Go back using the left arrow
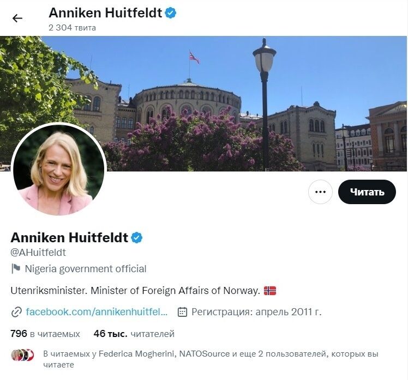The height and width of the screenshot is (380, 408). (x=17, y=18)
